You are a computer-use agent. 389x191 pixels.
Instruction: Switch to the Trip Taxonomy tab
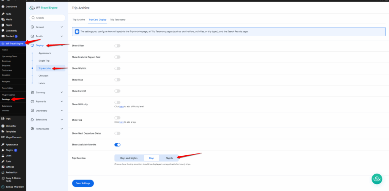coord(118,19)
